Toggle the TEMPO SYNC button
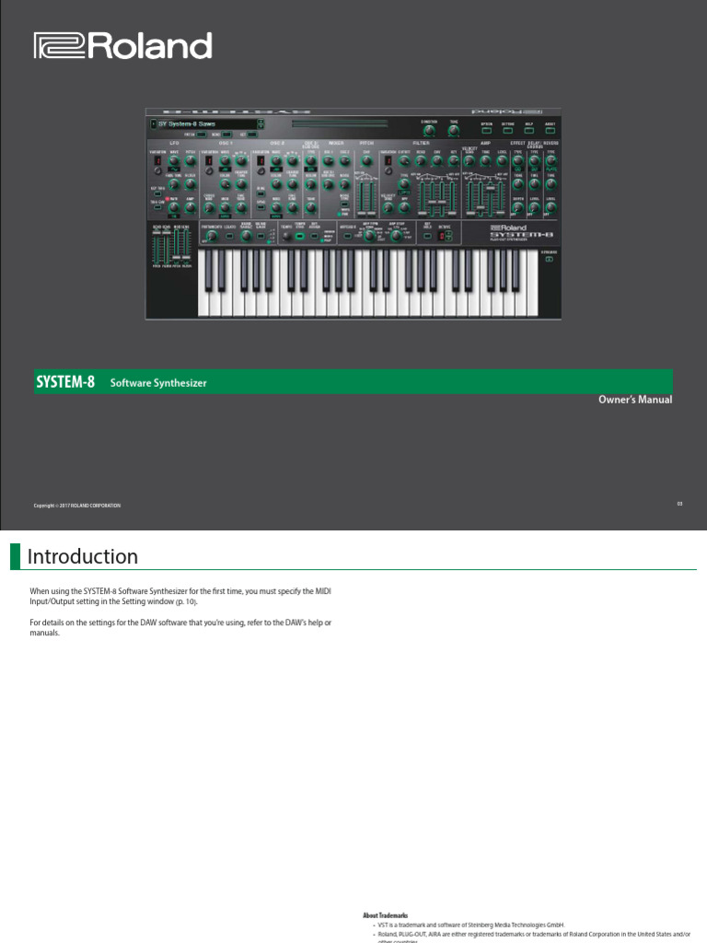Screen dimensions: 707x943 [299, 236]
